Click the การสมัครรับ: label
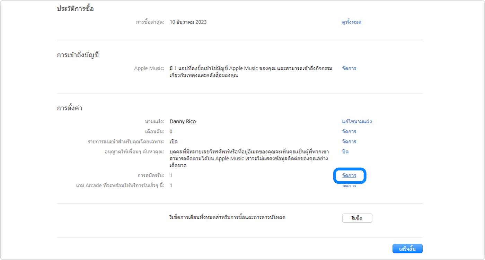 pos(151,175)
